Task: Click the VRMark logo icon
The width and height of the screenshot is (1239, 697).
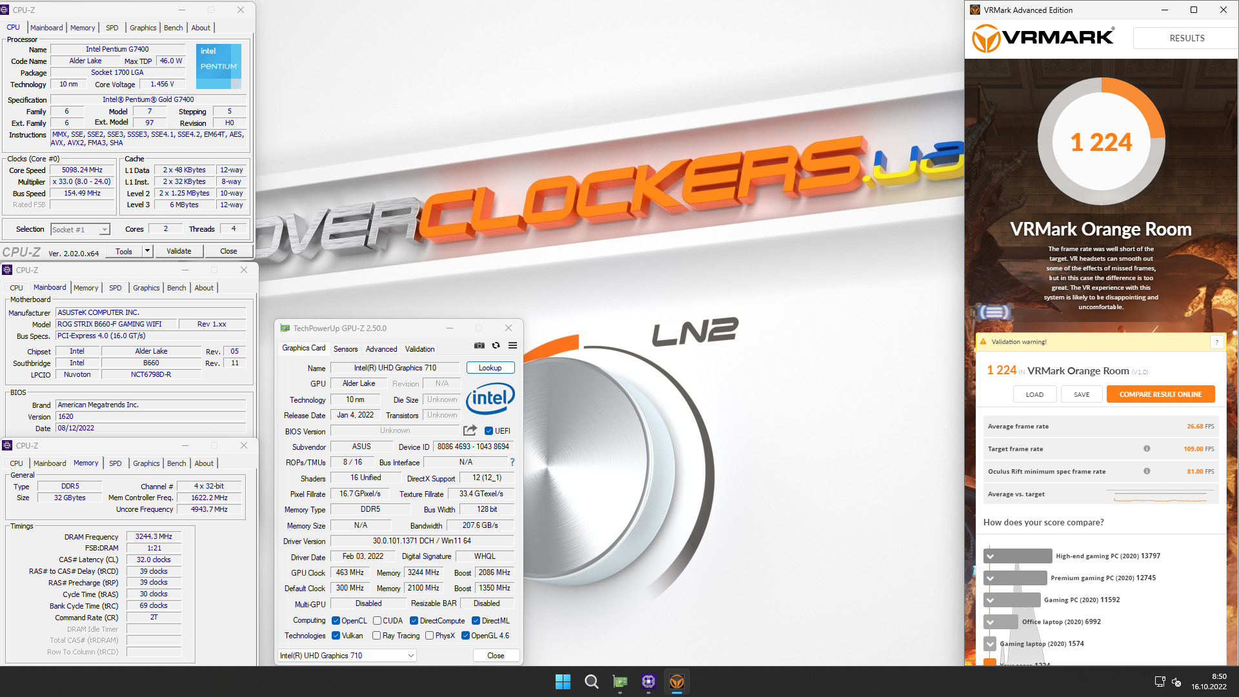Action: (x=986, y=38)
